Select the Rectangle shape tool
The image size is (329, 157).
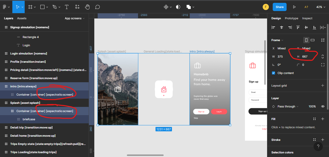coord(42,7)
